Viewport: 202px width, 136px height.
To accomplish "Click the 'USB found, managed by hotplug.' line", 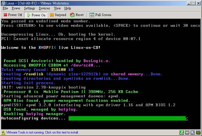I will (41, 110).
